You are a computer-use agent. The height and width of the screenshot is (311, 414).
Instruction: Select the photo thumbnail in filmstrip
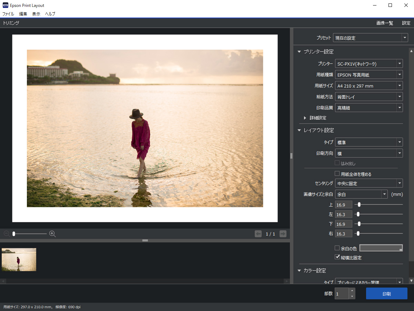pos(19,259)
